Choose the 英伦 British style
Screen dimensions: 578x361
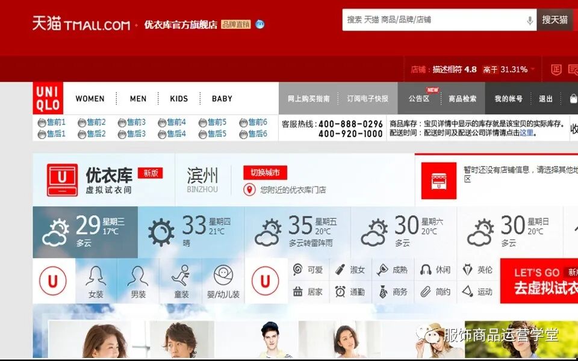tap(477, 270)
